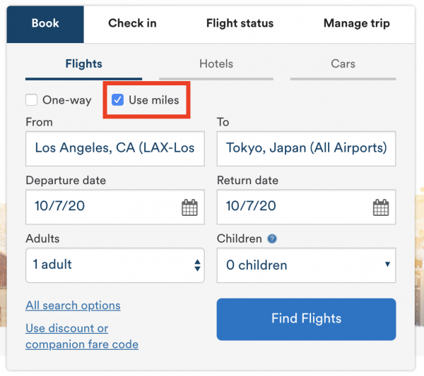Image resolution: width=424 pixels, height=376 pixels.
Task: Open the Check in tab
Action: [132, 24]
